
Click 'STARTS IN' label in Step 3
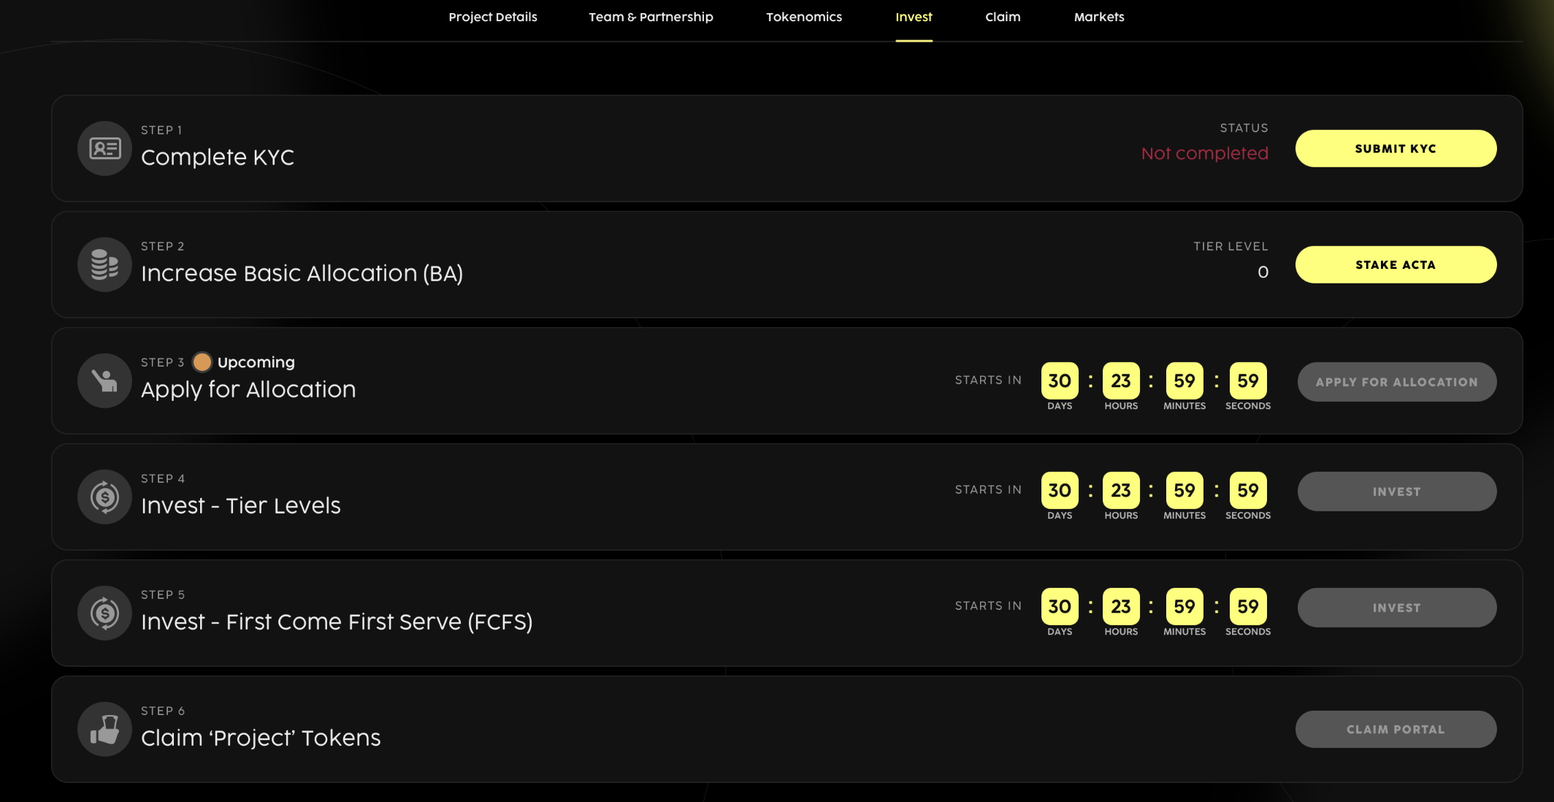988,380
